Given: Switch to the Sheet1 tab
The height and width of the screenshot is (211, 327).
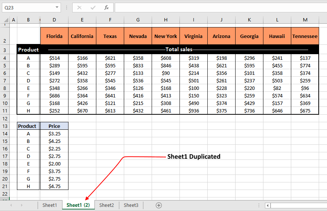Looking at the screenshot, I should [50, 205].
